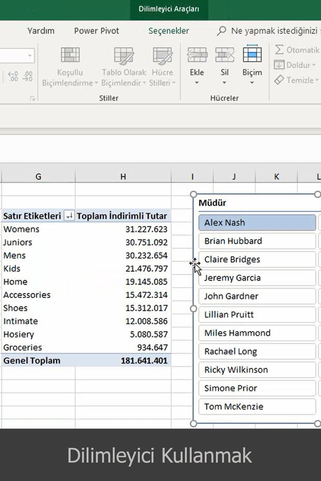Click the Biçim cells icon
Viewport: 321px width, 481px height.
coord(252,55)
